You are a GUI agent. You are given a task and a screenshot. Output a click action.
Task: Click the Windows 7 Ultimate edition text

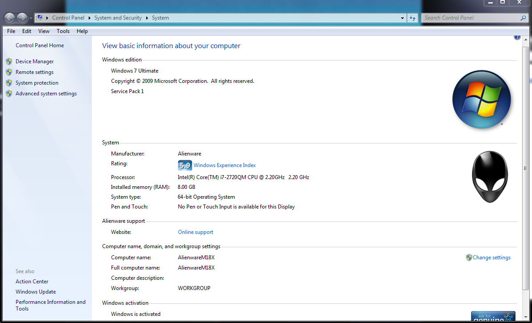(135, 71)
